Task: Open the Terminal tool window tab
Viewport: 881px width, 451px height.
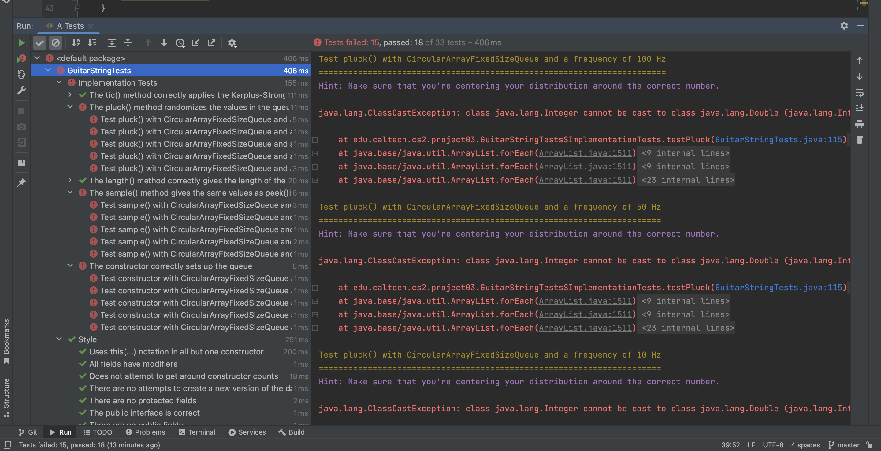Action: [197, 432]
